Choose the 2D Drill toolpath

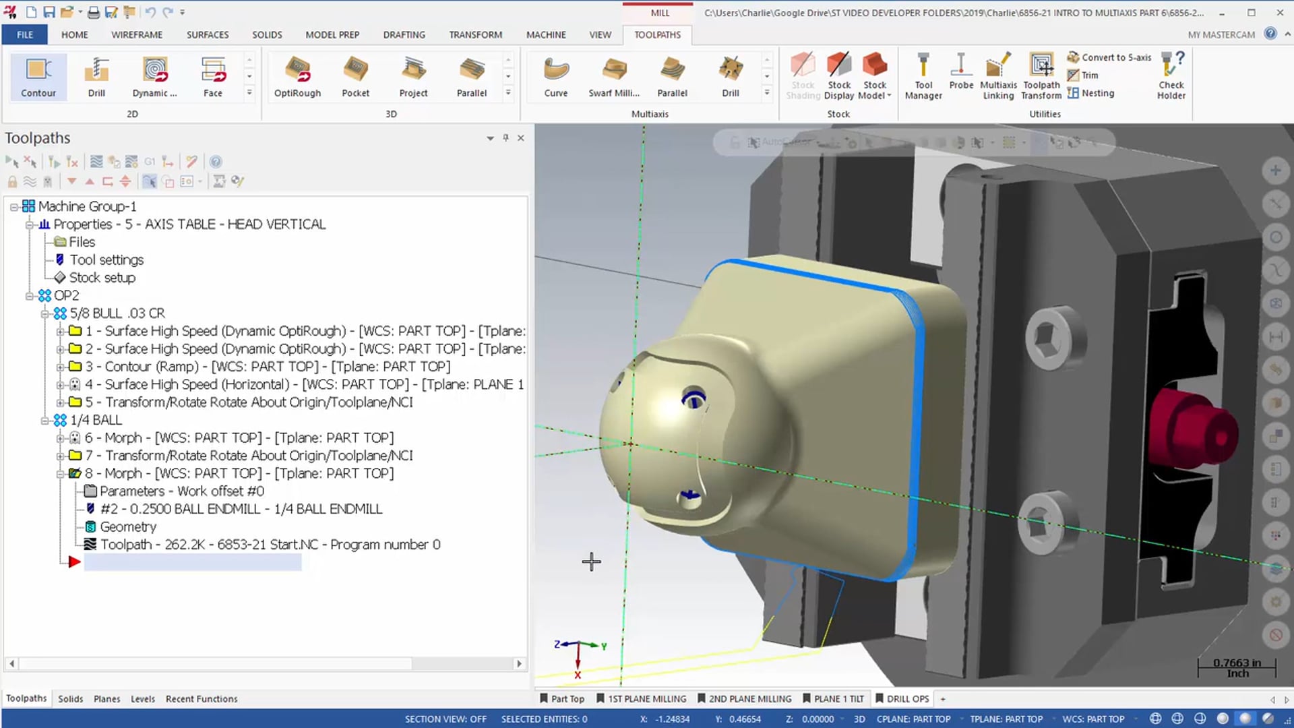tap(96, 78)
